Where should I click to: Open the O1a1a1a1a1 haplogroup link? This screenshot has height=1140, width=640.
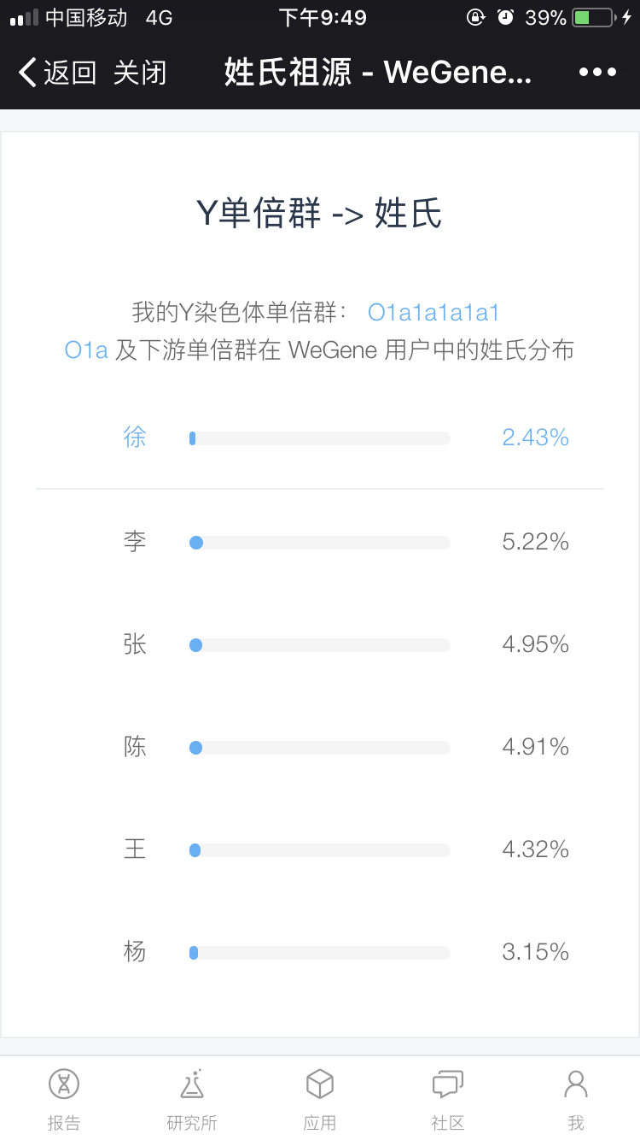coord(433,313)
